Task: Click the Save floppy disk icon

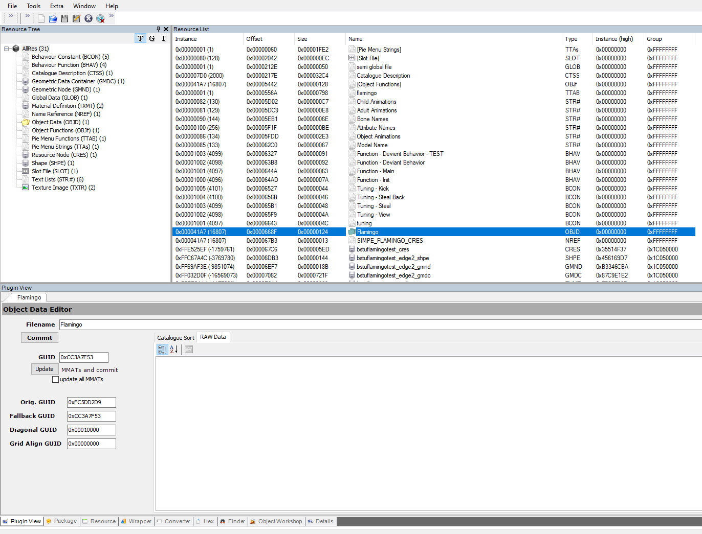Action: (64, 18)
